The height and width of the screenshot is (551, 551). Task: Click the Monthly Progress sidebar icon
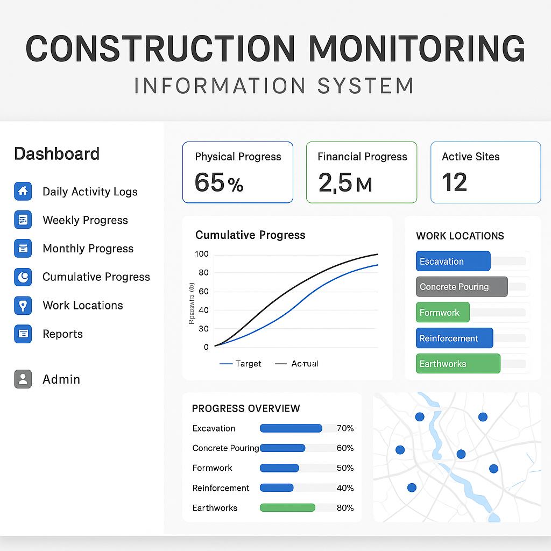coord(23,248)
